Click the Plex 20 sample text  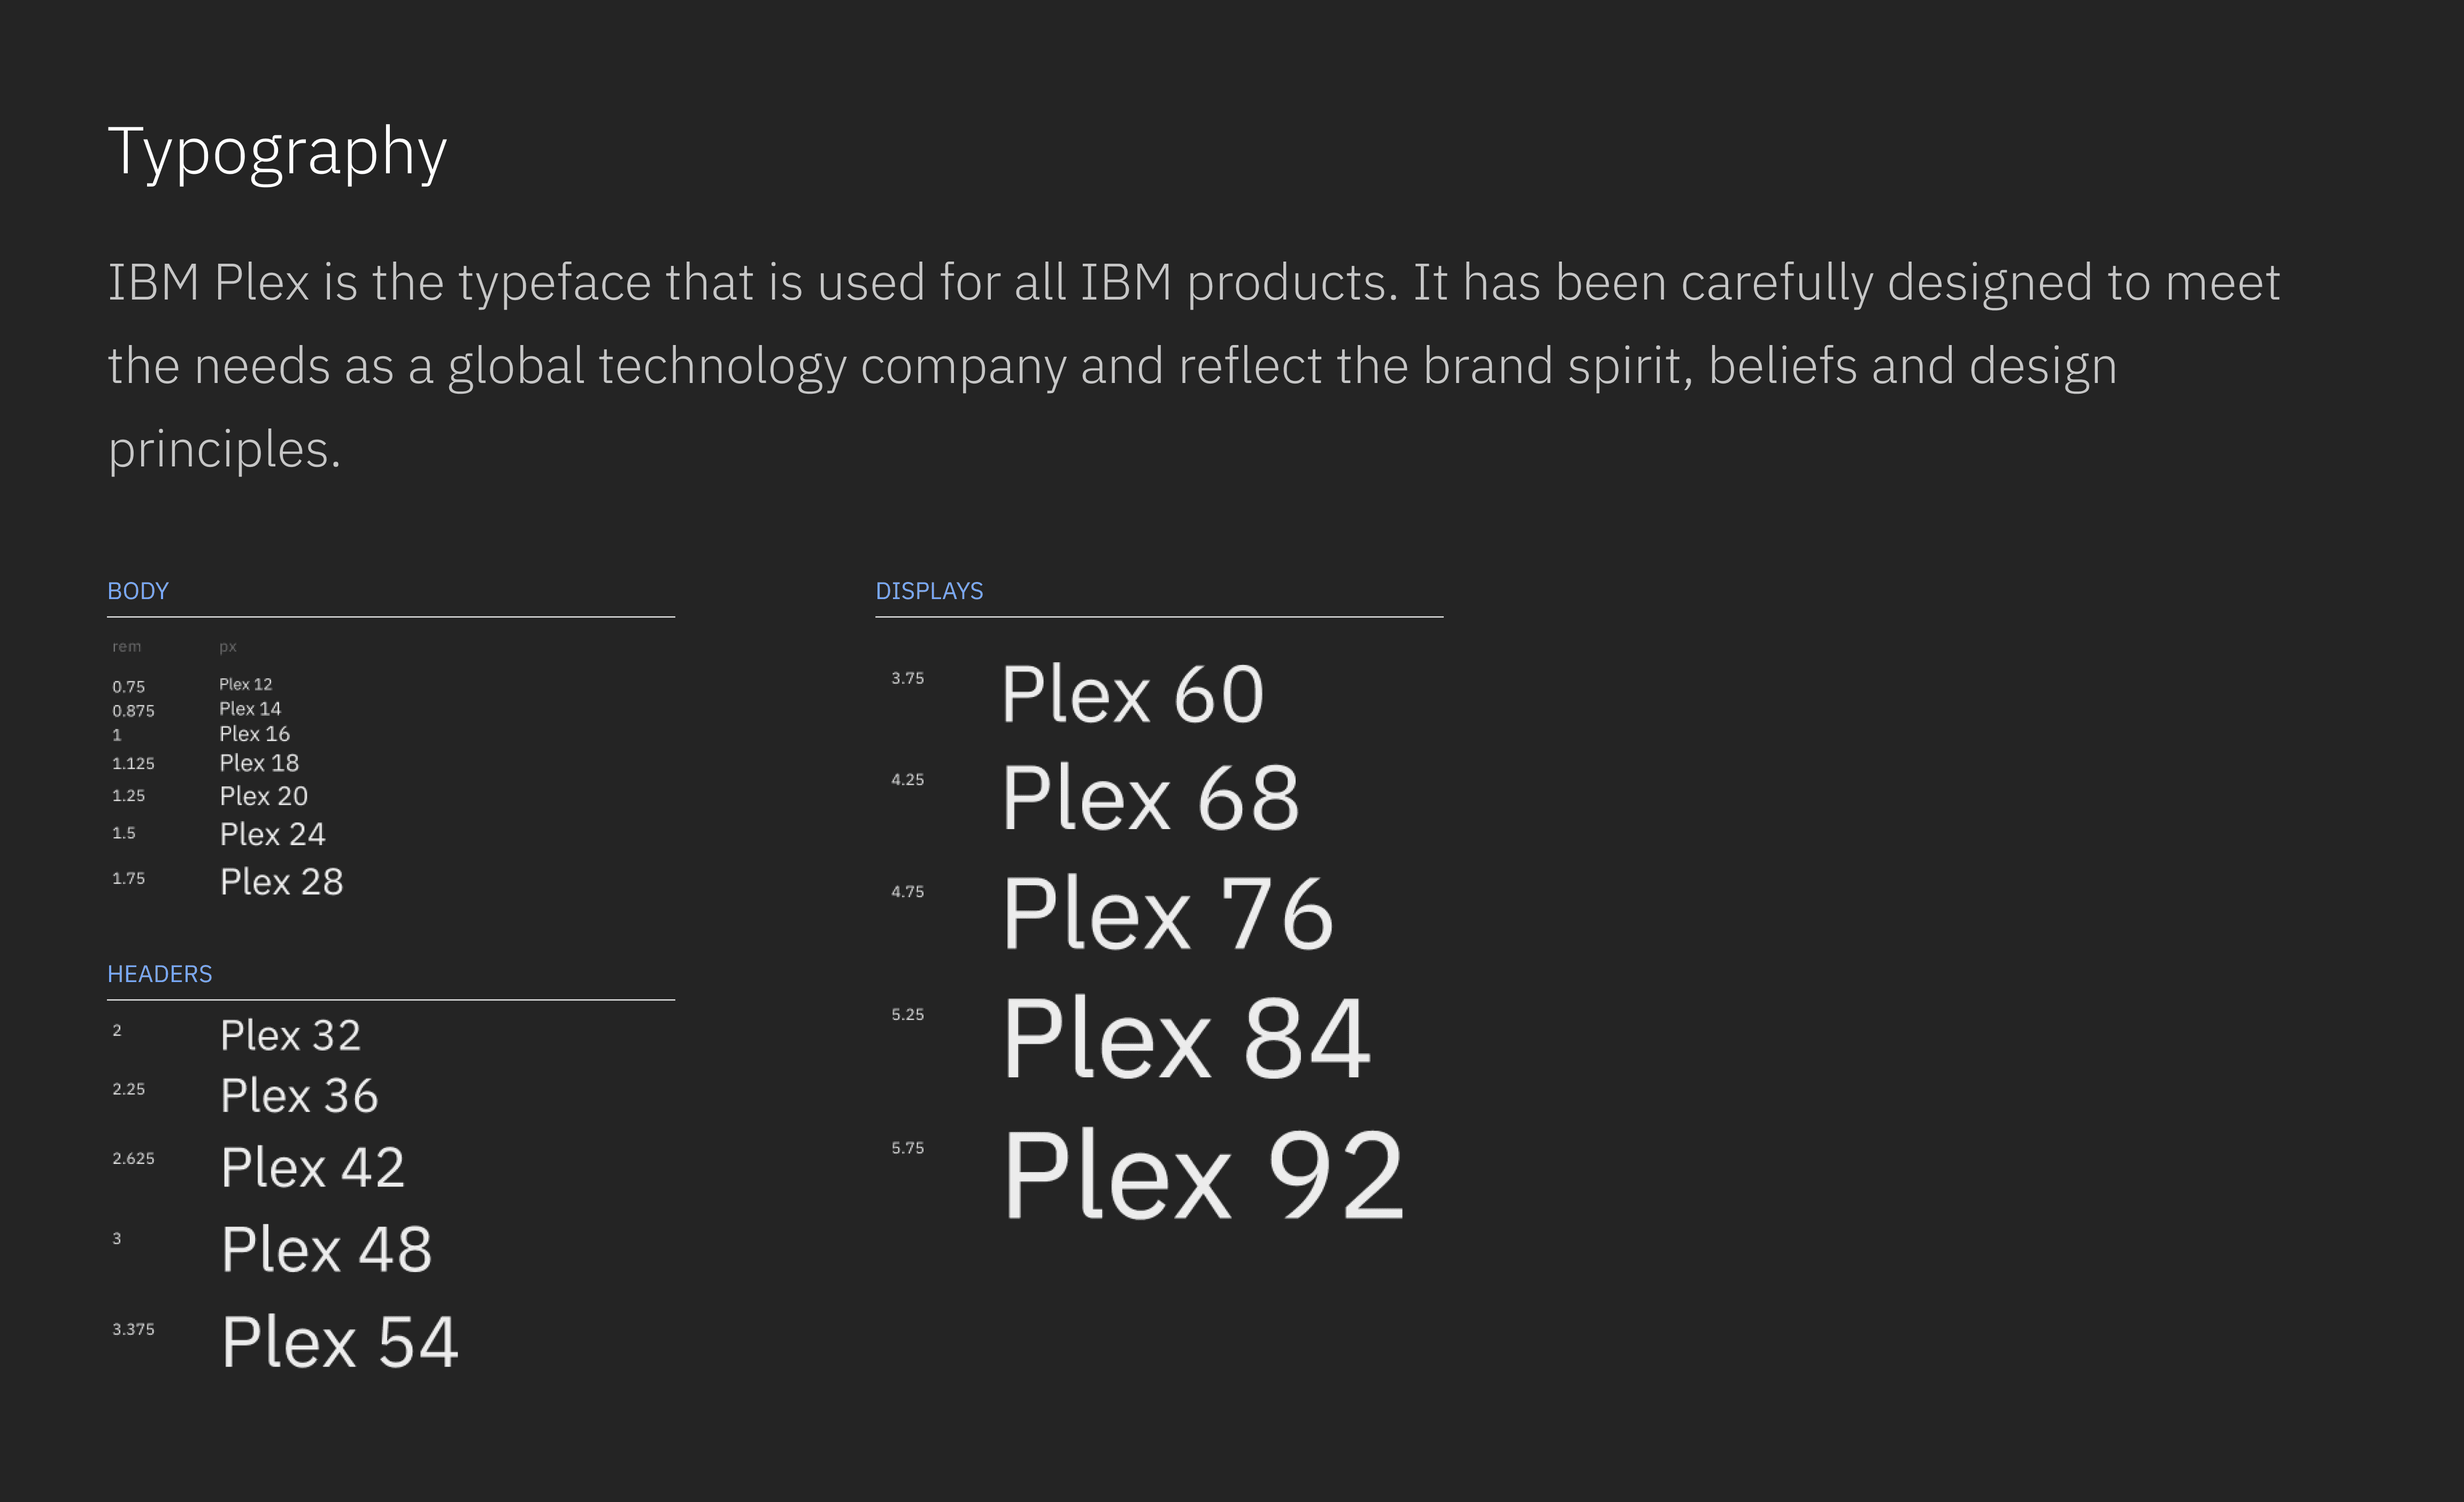coord(264,796)
